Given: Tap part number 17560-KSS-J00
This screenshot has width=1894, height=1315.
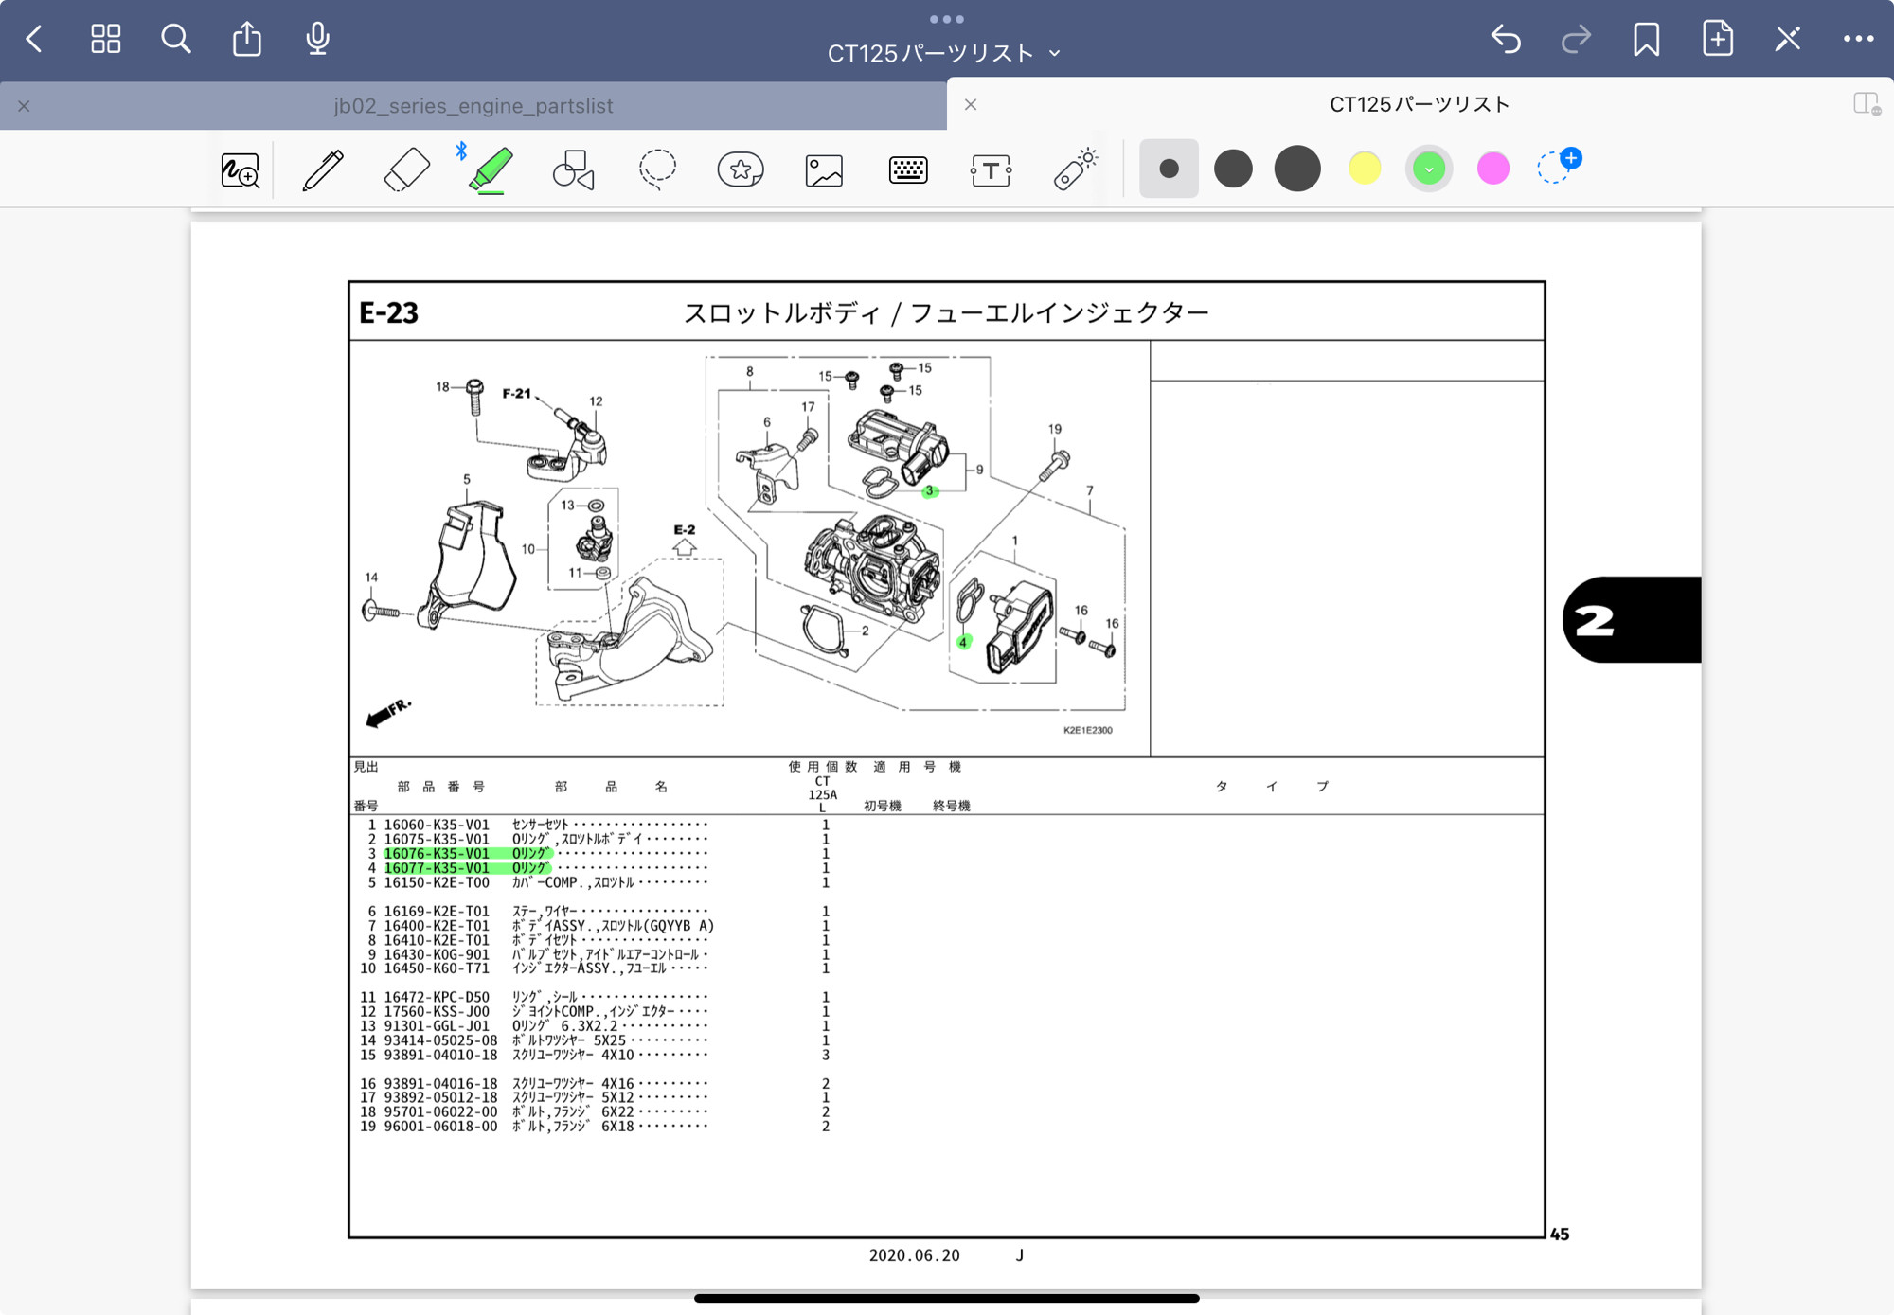Looking at the screenshot, I should tap(437, 1012).
